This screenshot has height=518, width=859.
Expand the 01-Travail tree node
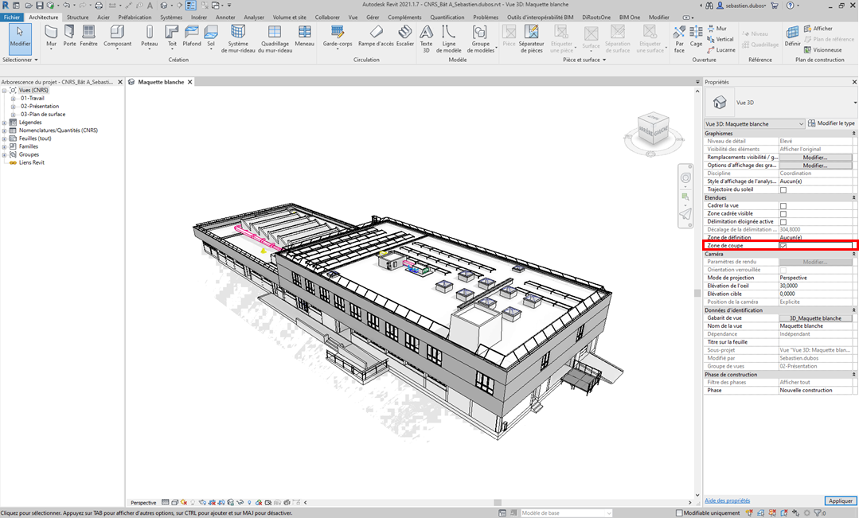pyautogui.click(x=14, y=99)
